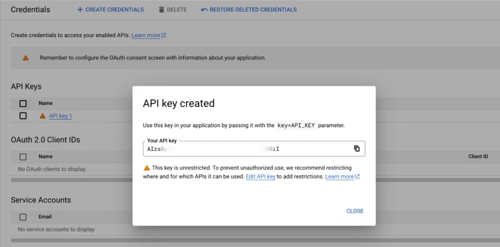This screenshot has width=500, height=247.
Task: Select the Service Accounts header checkbox
Action: coord(23,217)
